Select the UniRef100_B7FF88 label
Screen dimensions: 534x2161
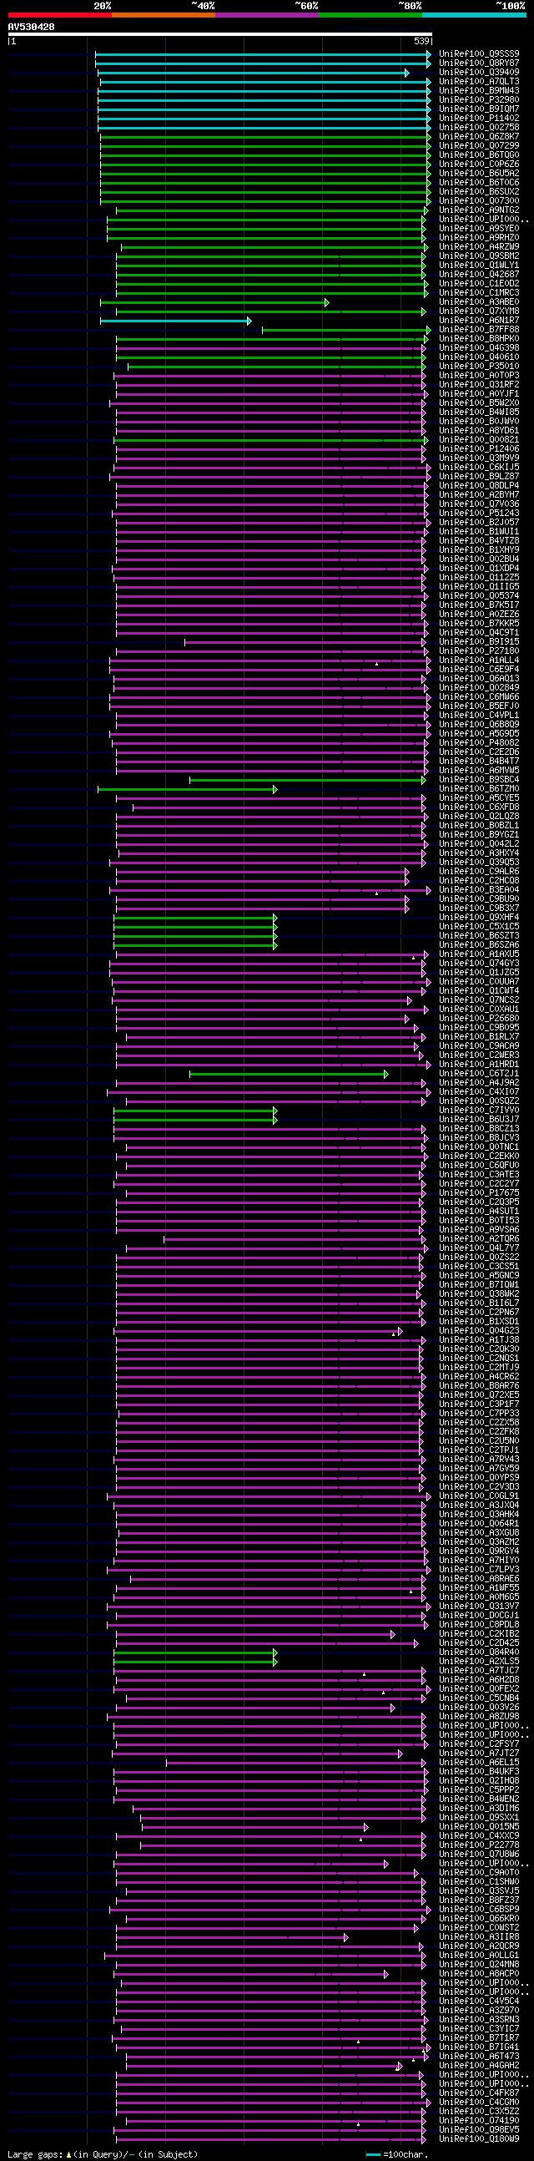tap(479, 330)
